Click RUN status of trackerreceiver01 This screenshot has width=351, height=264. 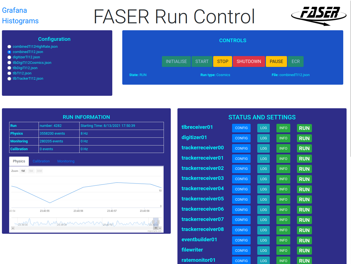point(304,159)
